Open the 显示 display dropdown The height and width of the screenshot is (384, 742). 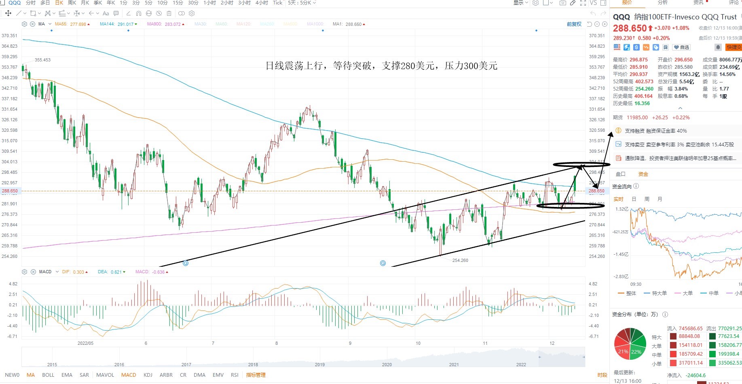pyautogui.click(x=521, y=3)
